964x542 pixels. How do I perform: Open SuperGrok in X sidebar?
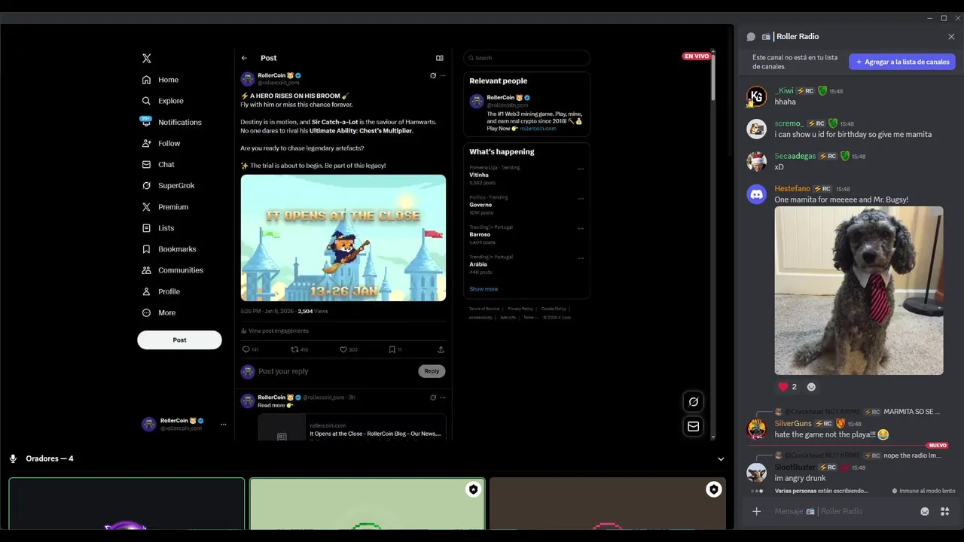[x=169, y=185]
